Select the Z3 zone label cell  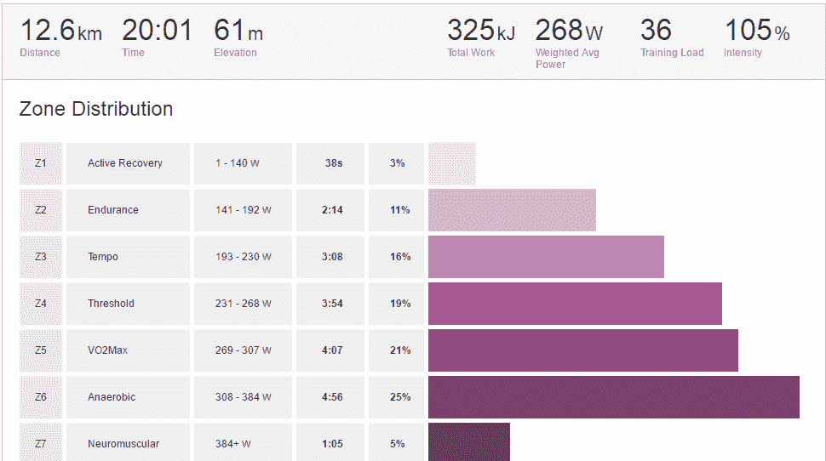pyautogui.click(x=41, y=257)
